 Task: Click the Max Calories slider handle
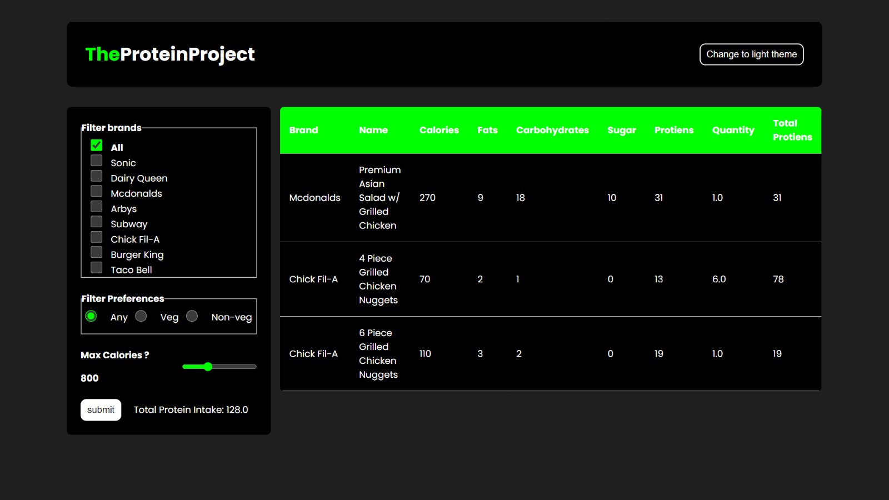(208, 367)
